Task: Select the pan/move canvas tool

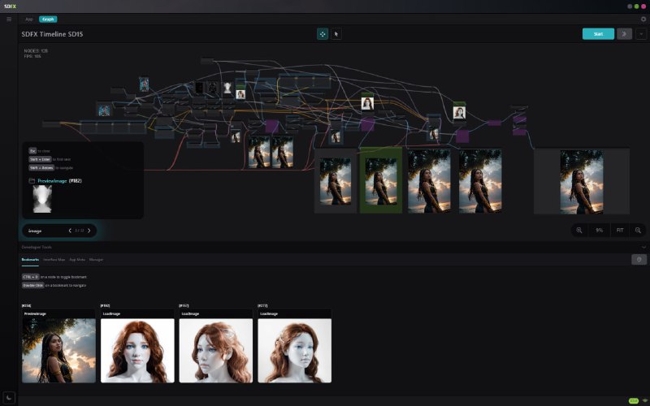Action: coord(322,34)
